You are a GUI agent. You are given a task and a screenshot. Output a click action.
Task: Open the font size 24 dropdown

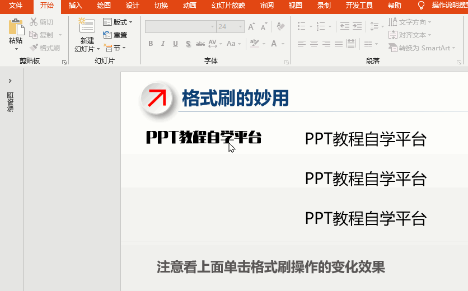[240, 26]
